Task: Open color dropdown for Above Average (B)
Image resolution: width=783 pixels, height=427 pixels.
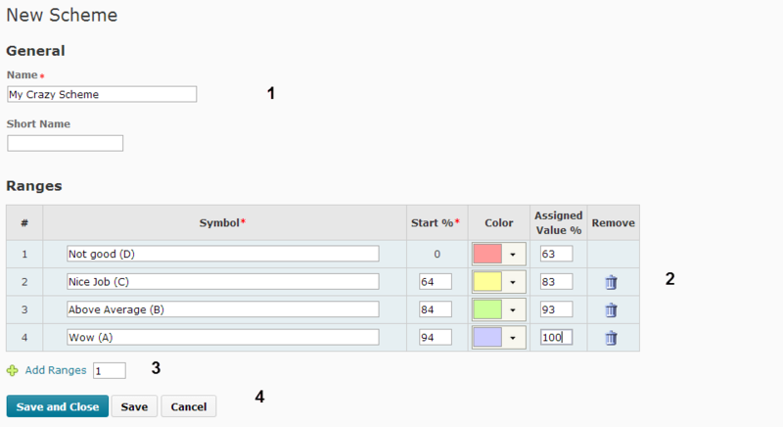Action: tap(513, 309)
